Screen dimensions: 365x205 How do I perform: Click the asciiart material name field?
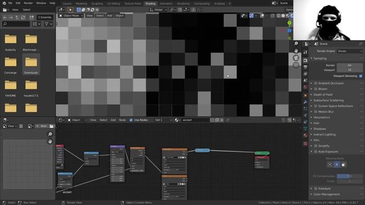tap(196, 120)
